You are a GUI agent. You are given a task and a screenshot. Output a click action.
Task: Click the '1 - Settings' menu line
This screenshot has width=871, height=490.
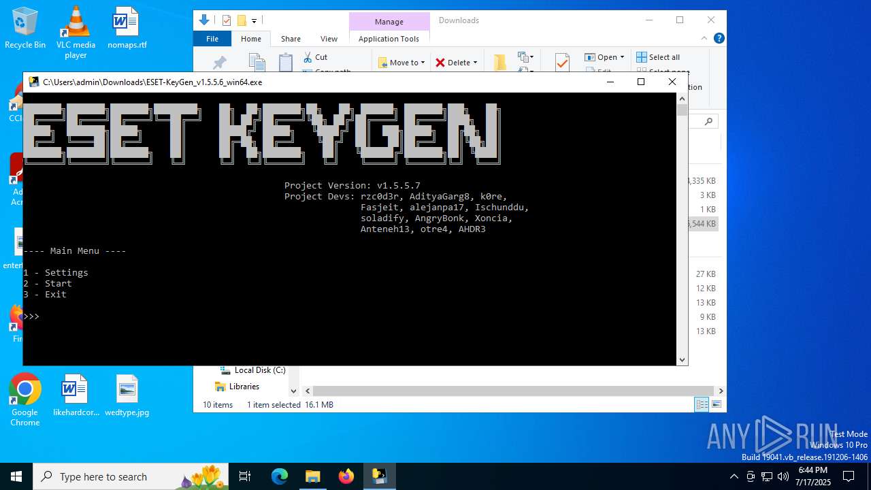click(56, 272)
